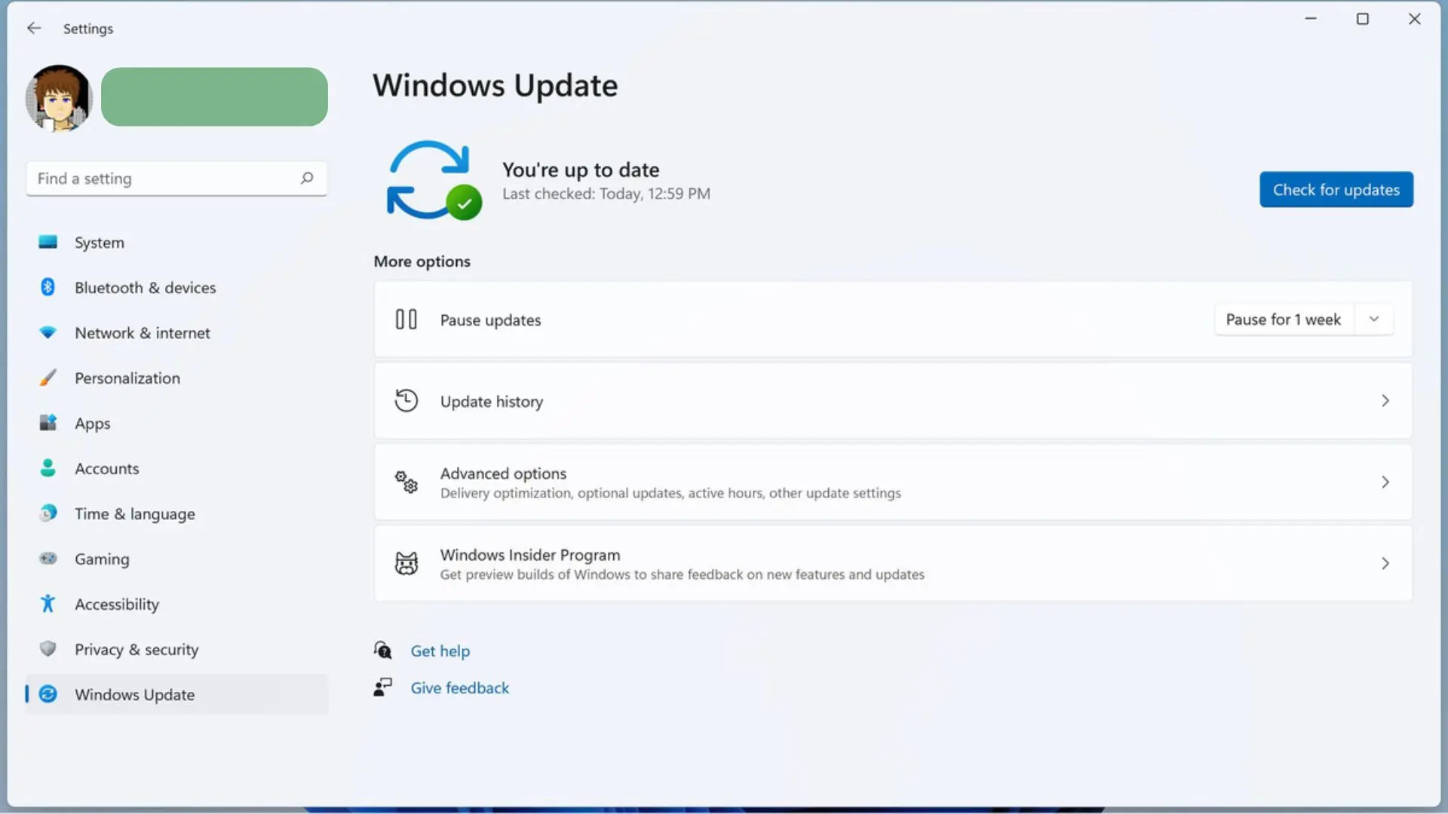Screen dimensions: 1448x814
Task: Click the Find a setting search box
Action: 162,179
